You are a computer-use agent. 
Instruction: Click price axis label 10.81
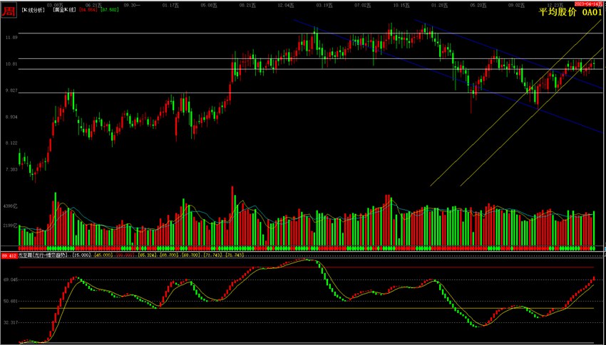pyautogui.click(x=10, y=64)
